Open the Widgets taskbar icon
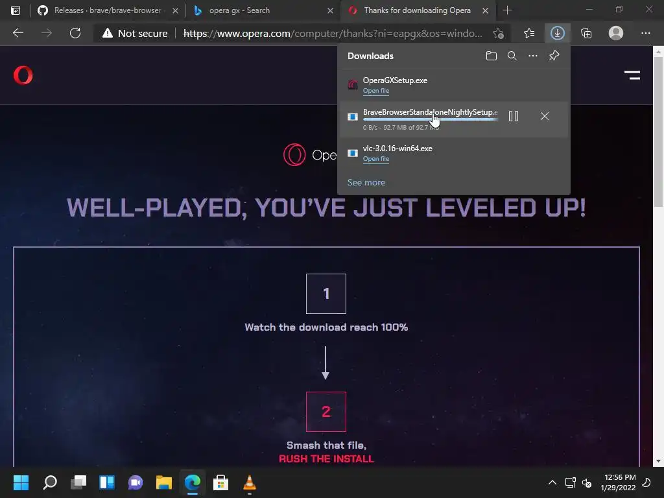Screen dimensions: 664x498 coord(107,482)
